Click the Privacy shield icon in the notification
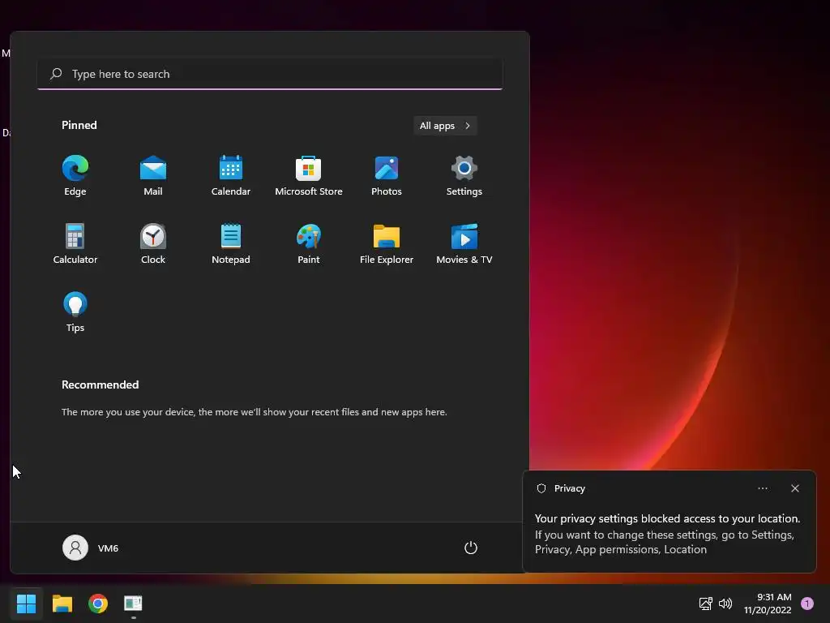Image resolution: width=830 pixels, height=623 pixels. [541, 488]
